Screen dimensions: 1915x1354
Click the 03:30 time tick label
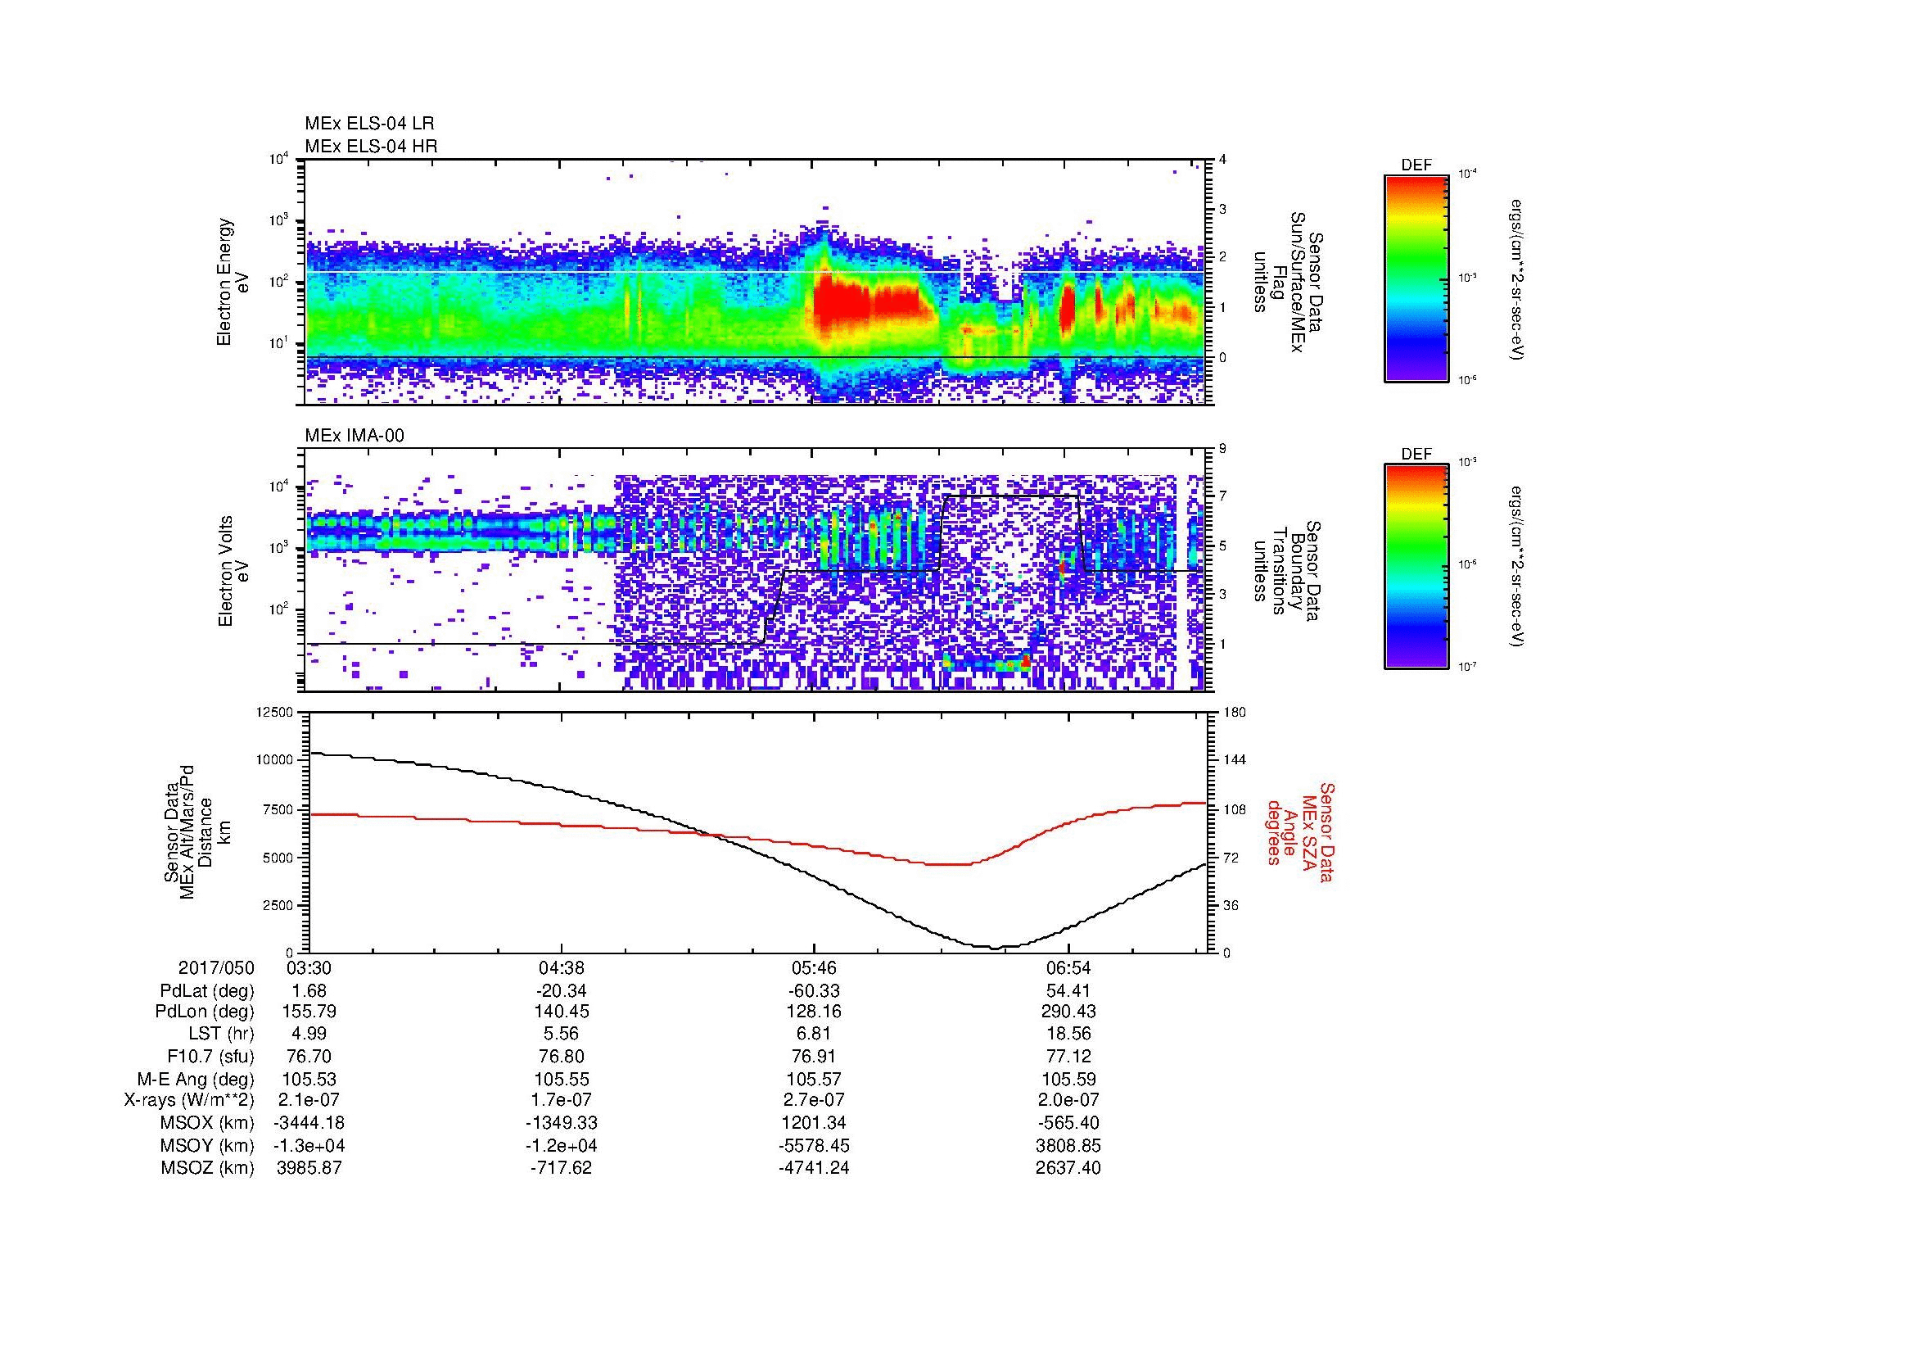(x=309, y=967)
